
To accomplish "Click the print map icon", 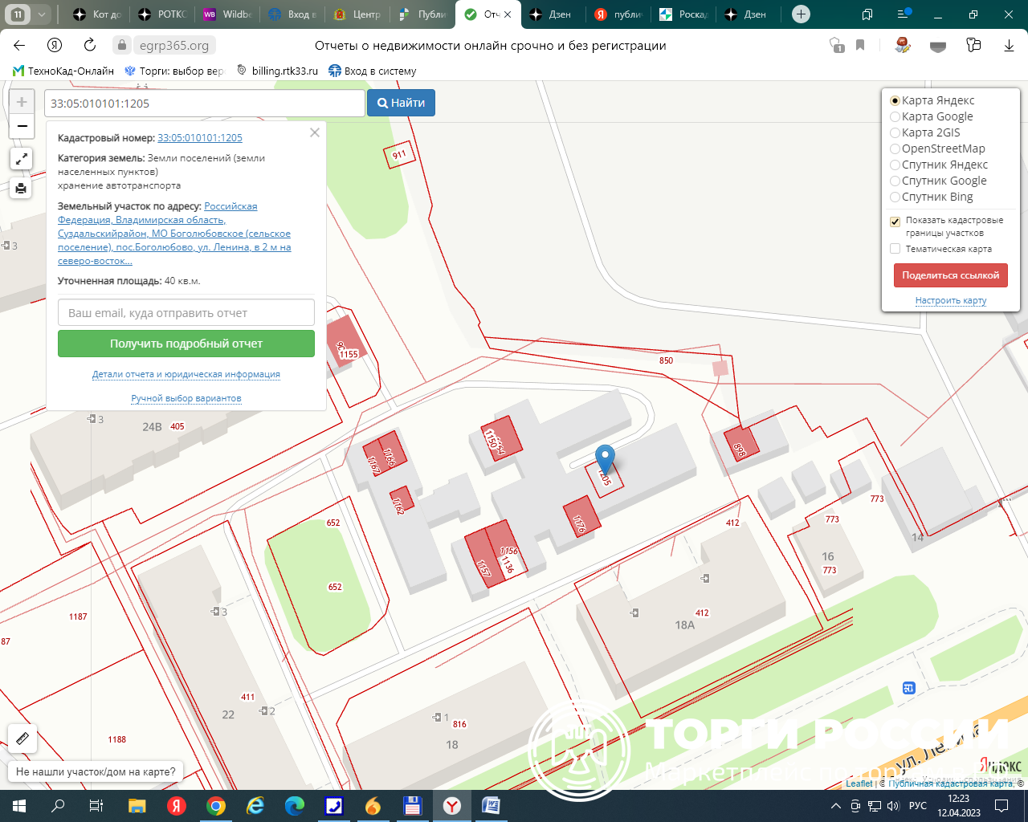I will coord(21,189).
